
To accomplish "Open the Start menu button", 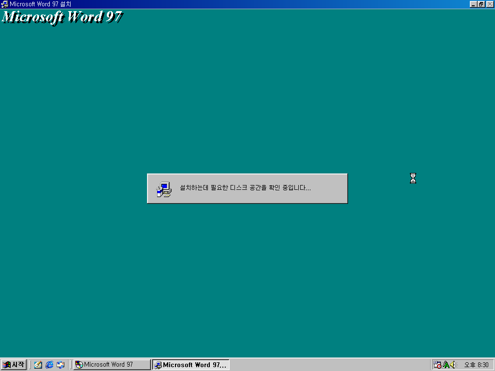I will [13, 365].
